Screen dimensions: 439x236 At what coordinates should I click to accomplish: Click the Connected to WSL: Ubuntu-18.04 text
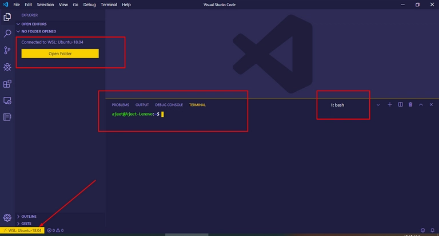coord(53,42)
